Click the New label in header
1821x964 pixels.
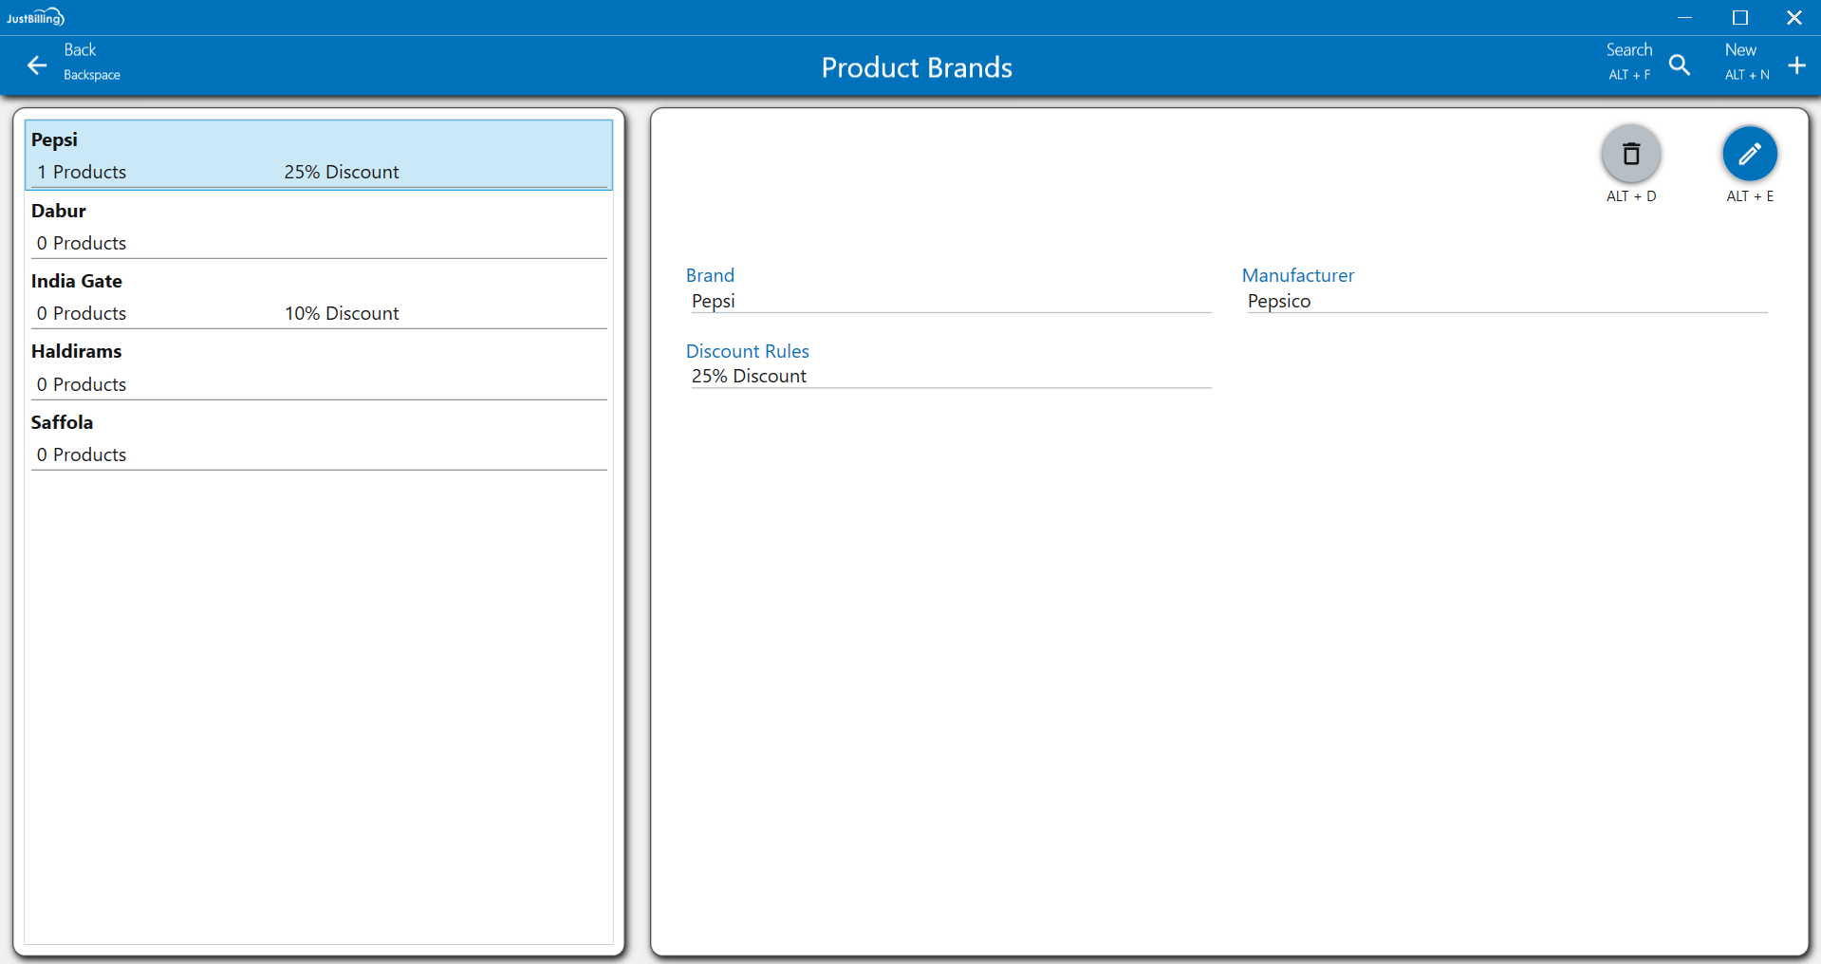[x=1740, y=50]
